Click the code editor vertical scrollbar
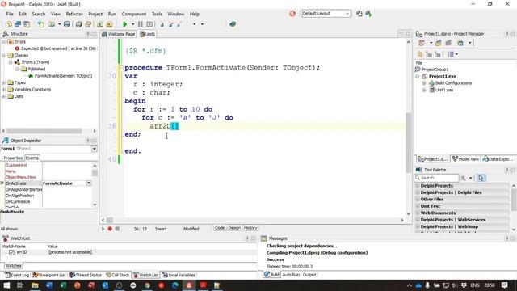517x291 pixels. click(x=409, y=142)
